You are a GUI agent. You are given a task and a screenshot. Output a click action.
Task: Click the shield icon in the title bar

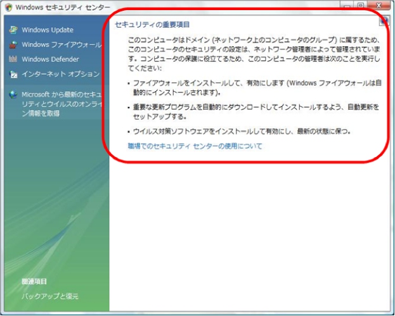click(x=8, y=6)
